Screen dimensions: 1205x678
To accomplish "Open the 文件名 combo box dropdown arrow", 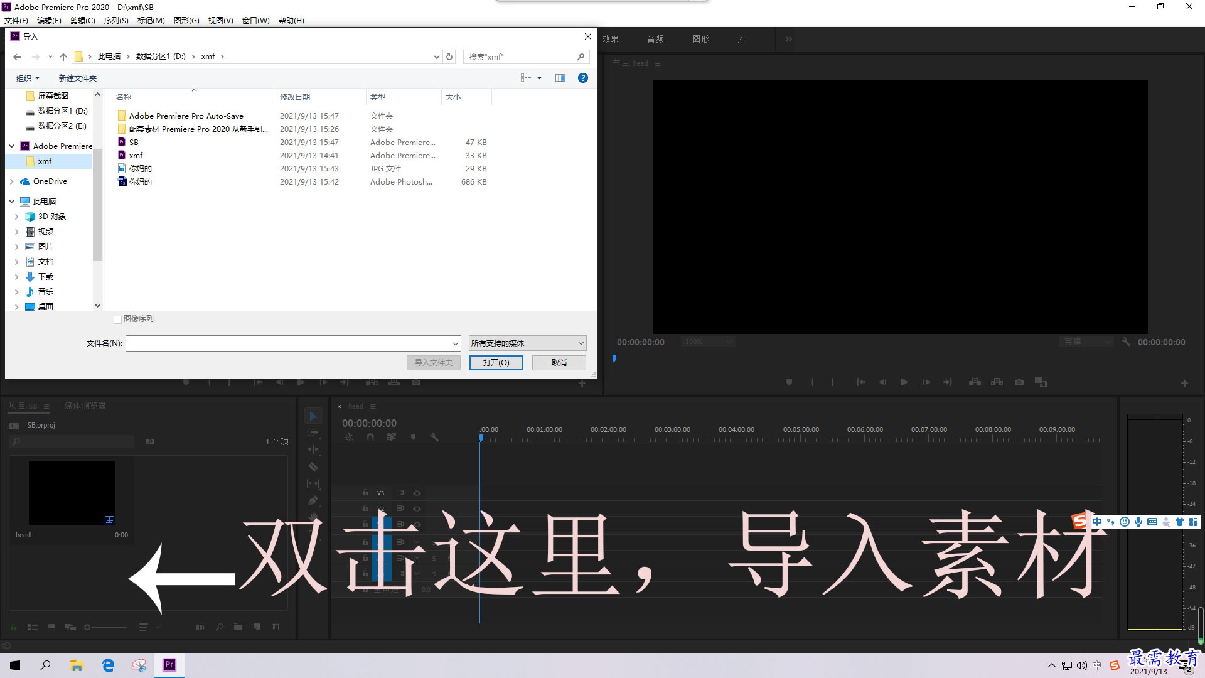I will (x=456, y=343).
